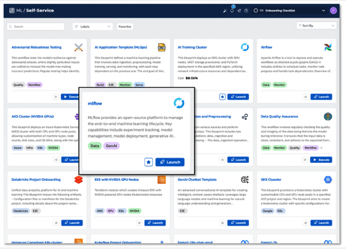Click the Databricks logo icon
346x249 pixels.
(x=79, y=180)
